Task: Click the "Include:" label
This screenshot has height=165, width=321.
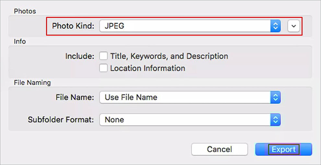Action: pos(79,56)
